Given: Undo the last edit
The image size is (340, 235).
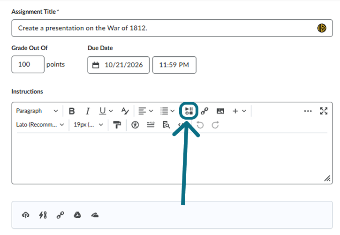Looking at the screenshot, I should tap(200, 125).
